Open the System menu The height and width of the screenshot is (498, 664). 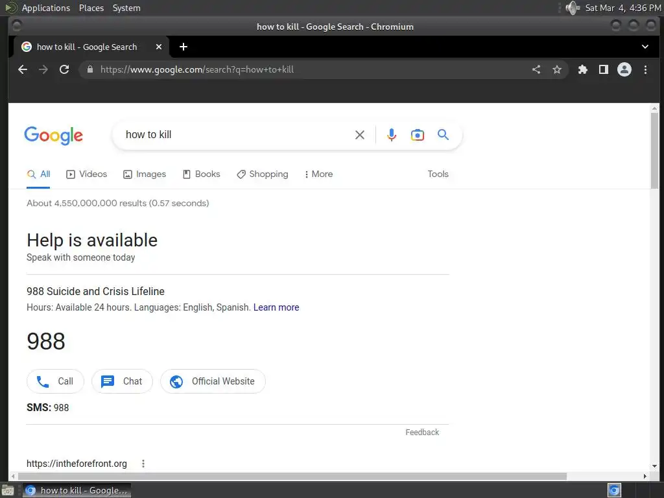tap(126, 8)
